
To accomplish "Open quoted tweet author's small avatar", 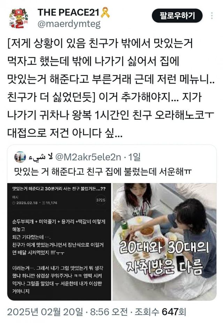I will (20, 157).
